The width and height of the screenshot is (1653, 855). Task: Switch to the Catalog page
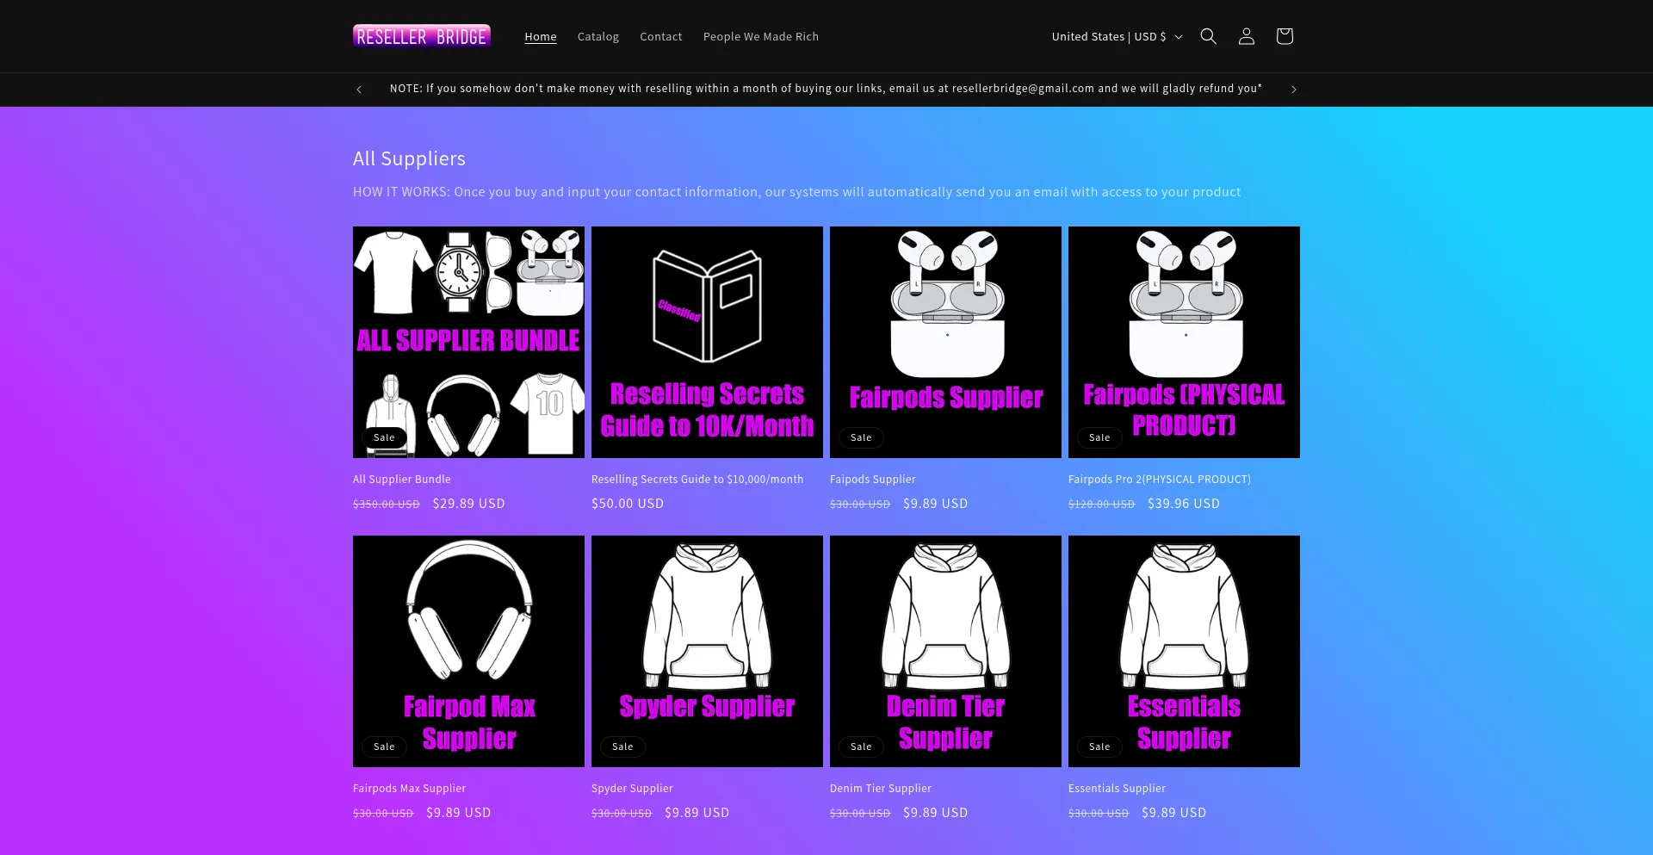597,36
